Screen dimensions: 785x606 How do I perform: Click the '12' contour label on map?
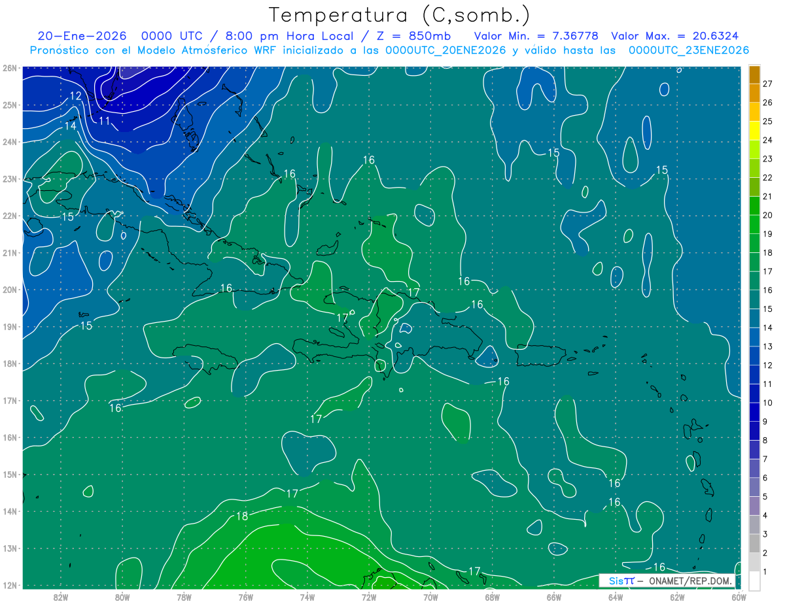tap(75, 96)
